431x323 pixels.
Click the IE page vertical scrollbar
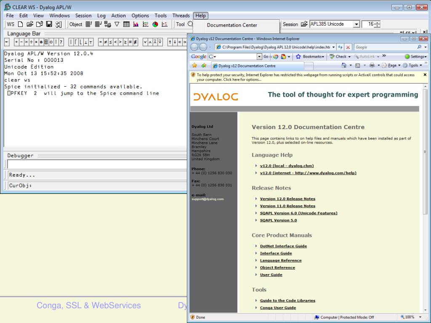click(425, 199)
